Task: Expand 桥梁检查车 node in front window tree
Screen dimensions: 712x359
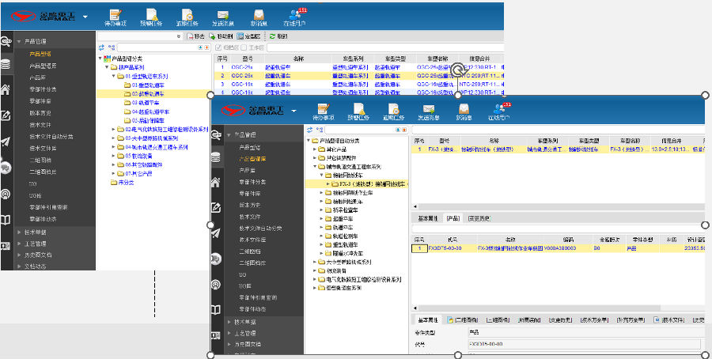Action: click(322, 210)
